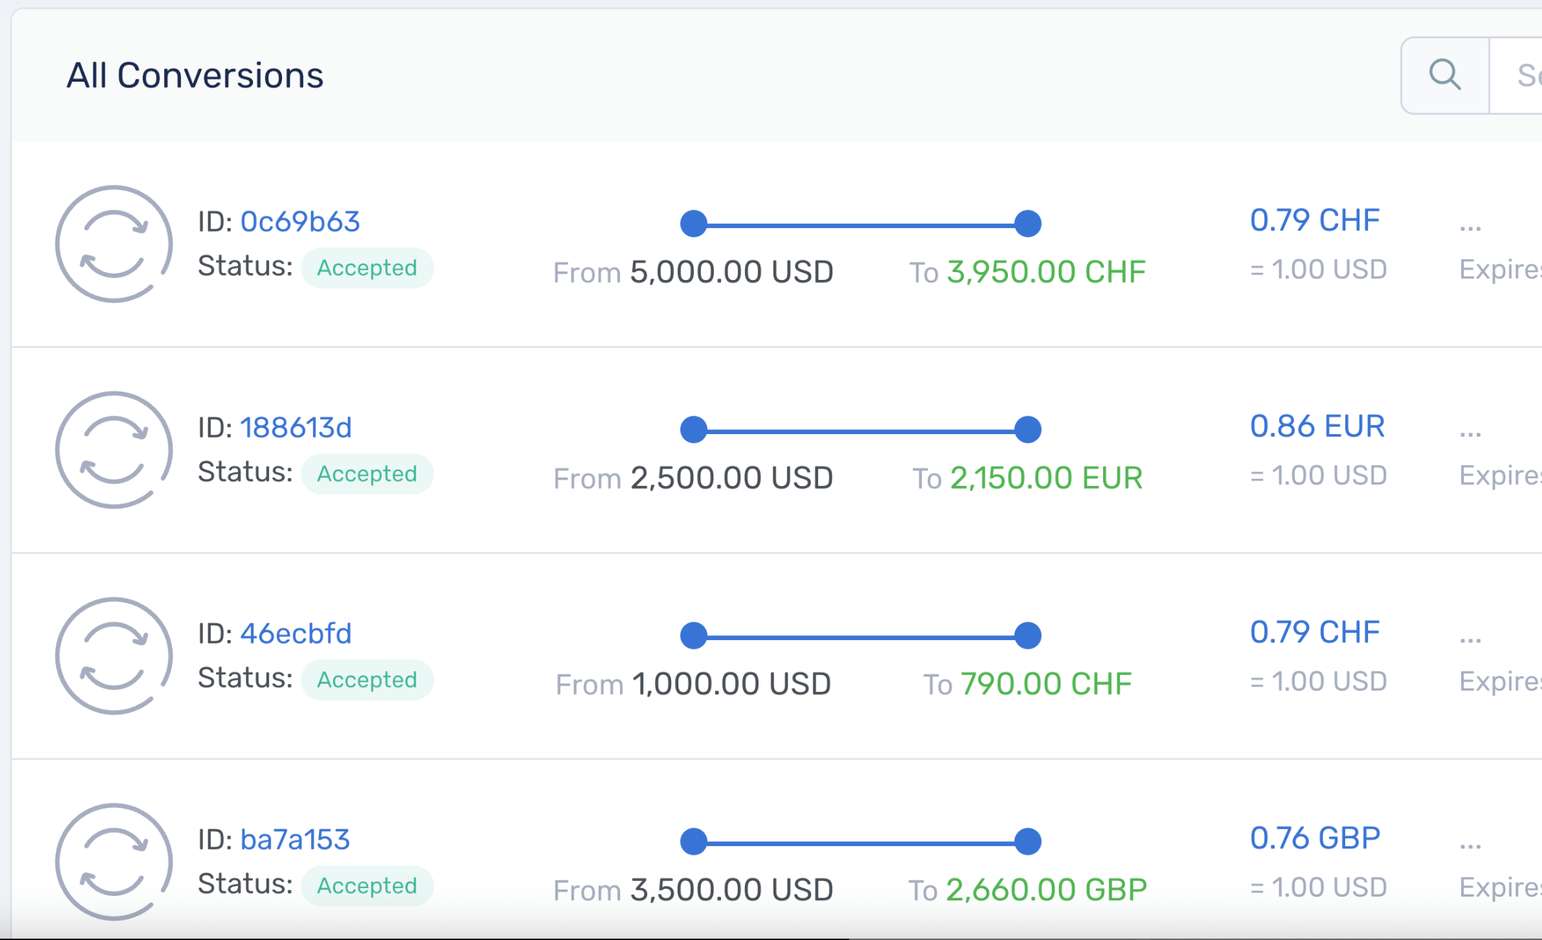Click the blue endpoint dot on the 5,000 USD conversion
This screenshot has width=1542, height=940.
[1027, 224]
